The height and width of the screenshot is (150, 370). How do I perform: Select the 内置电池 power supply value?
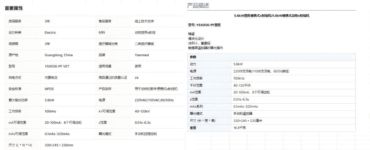coord(51,77)
